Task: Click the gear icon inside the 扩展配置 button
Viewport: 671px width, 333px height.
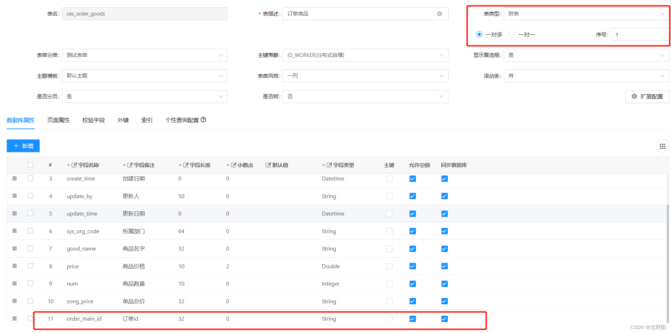Action: click(634, 96)
